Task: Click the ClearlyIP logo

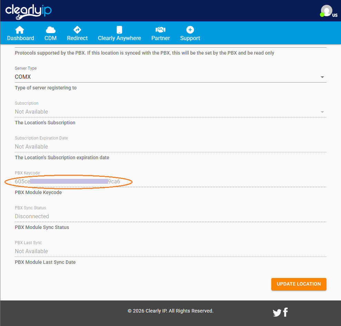Action: [28, 11]
